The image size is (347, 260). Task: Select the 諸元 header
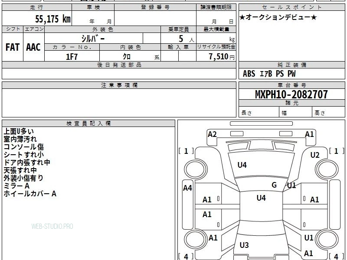click(x=291, y=103)
